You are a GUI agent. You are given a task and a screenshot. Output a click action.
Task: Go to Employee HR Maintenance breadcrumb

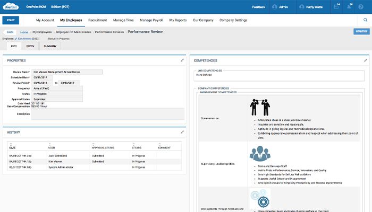(73, 32)
